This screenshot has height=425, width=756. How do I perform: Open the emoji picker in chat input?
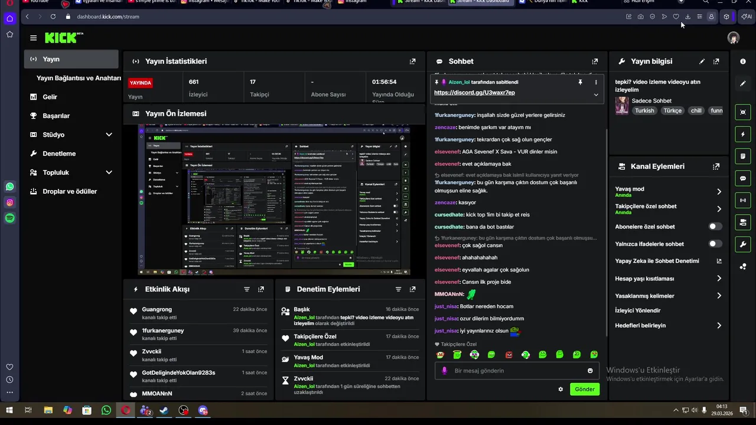click(590, 371)
